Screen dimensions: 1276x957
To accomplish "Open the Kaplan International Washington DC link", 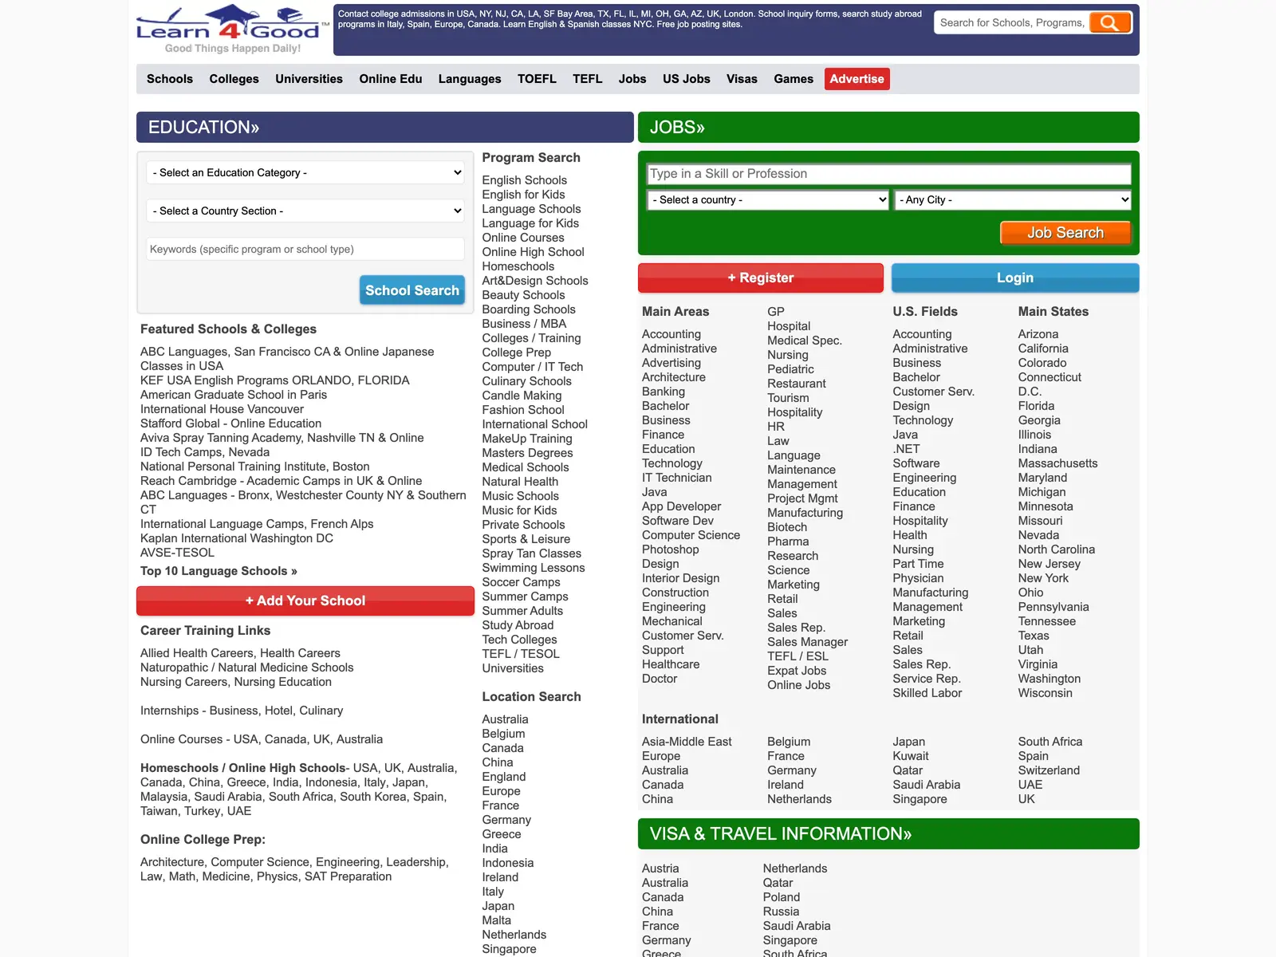I will (x=237, y=538).
